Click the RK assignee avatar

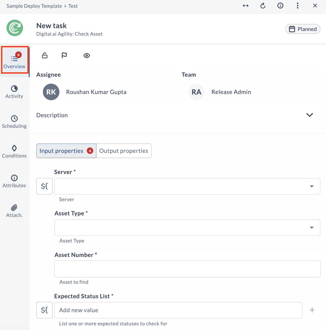(51, 92)
